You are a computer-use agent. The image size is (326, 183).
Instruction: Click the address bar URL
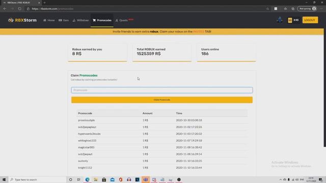click(x=52, y=9)
